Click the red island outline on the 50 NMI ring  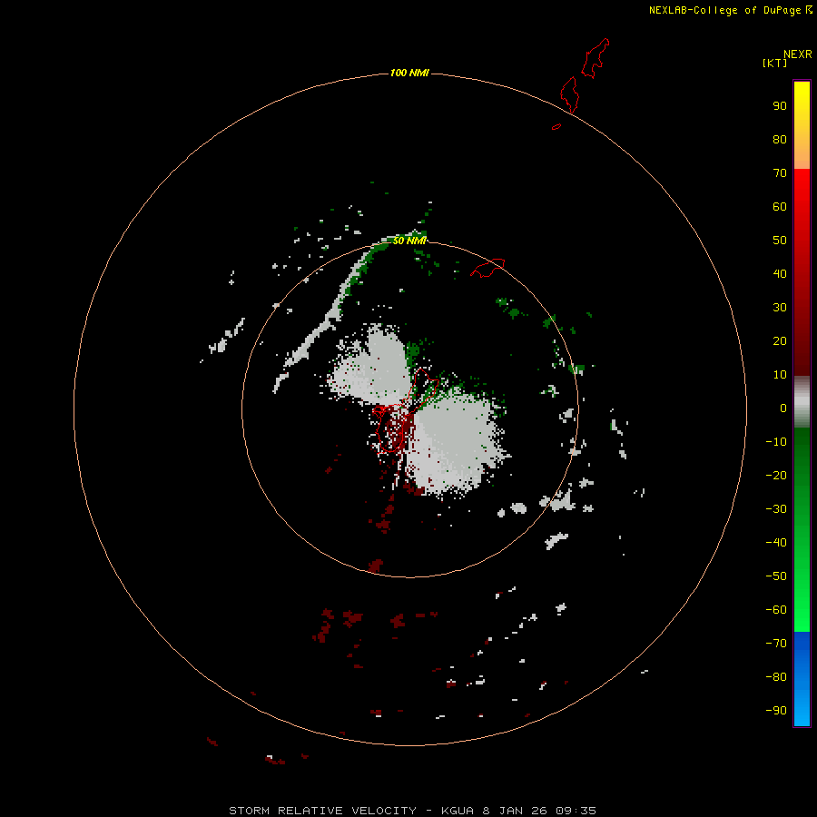(487, 268)
